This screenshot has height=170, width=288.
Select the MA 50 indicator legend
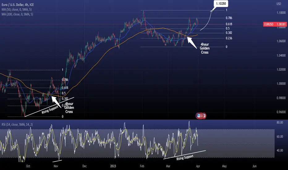click(x=16, y=9)
